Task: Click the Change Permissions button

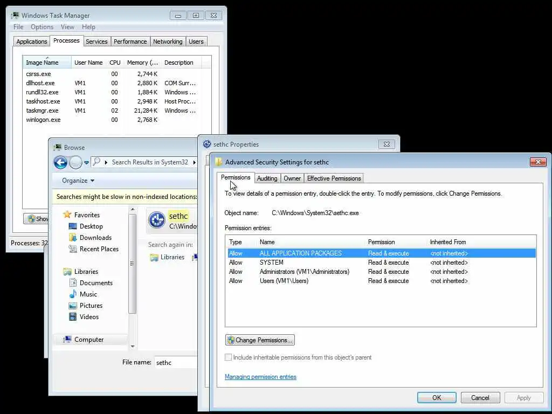Action: pyautogui.click(x=260, y=340)
